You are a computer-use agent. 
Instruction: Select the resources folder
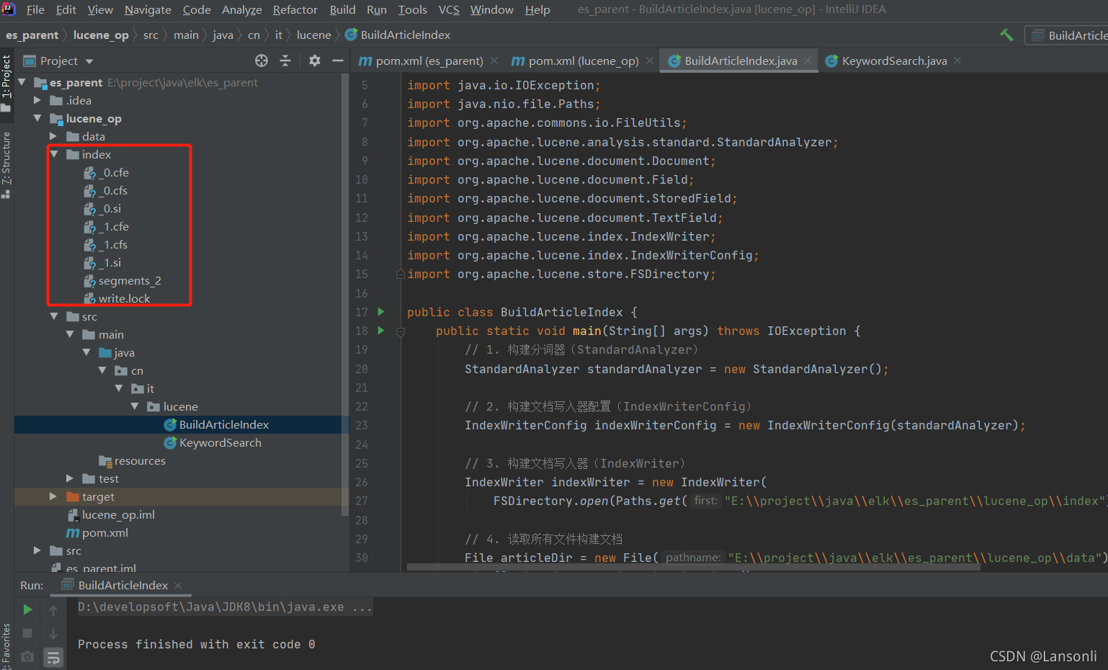[132, 460]
